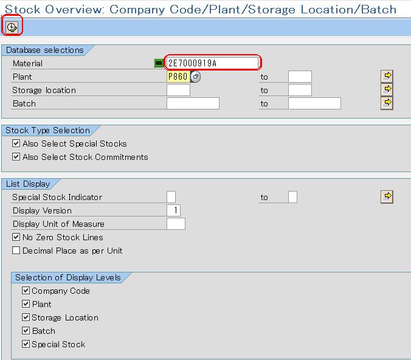Open multiple selection arrow for Batch

[387, 103]
